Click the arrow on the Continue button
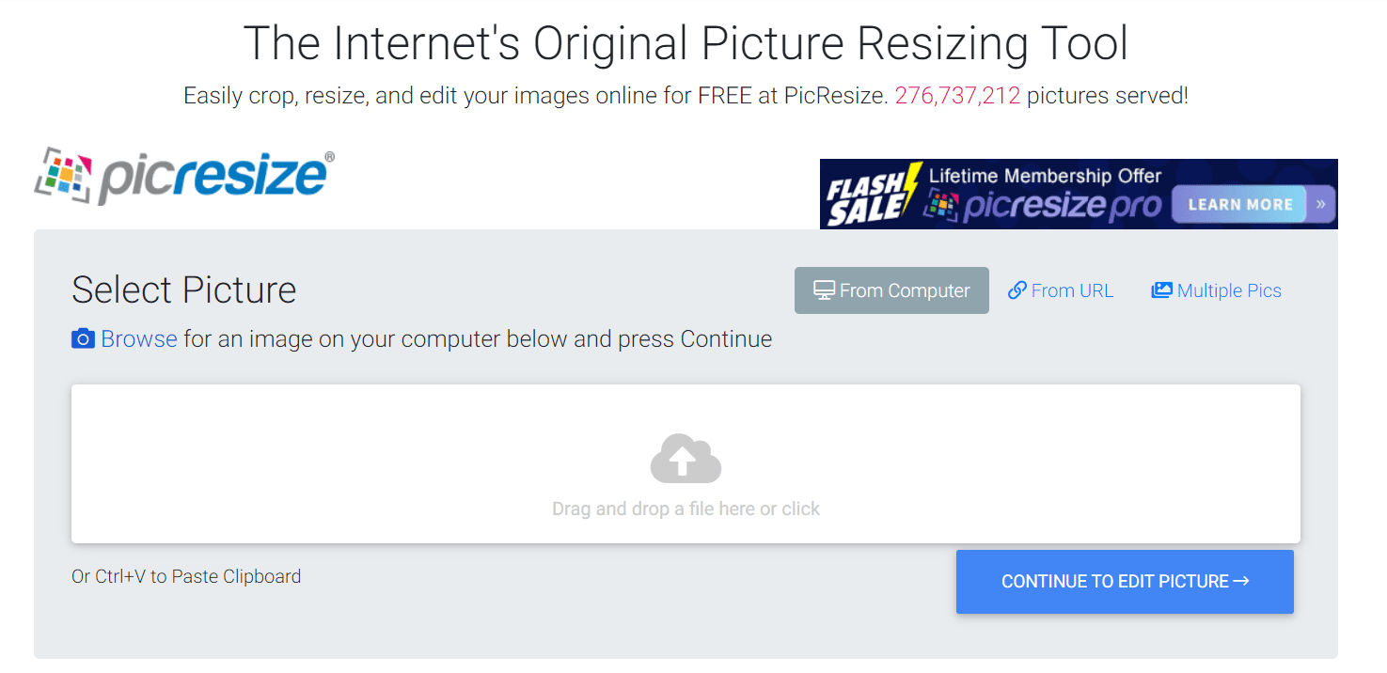The height and width of the screenshot is (673, 1387). click(x=1241, y=581)
